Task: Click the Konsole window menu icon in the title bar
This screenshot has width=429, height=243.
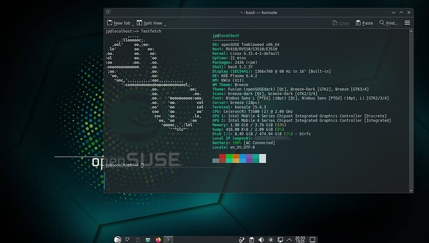Action: (108, 12)
